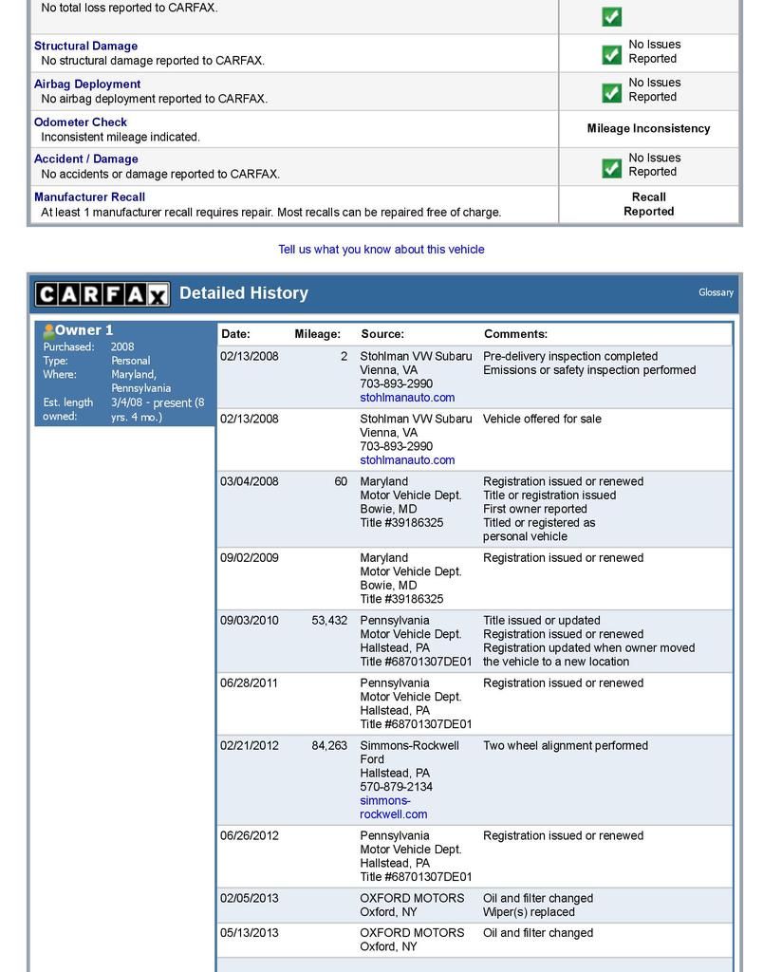
Task: Click the '3/4/08 - present' ownership length
Action: tap(158, 410)
